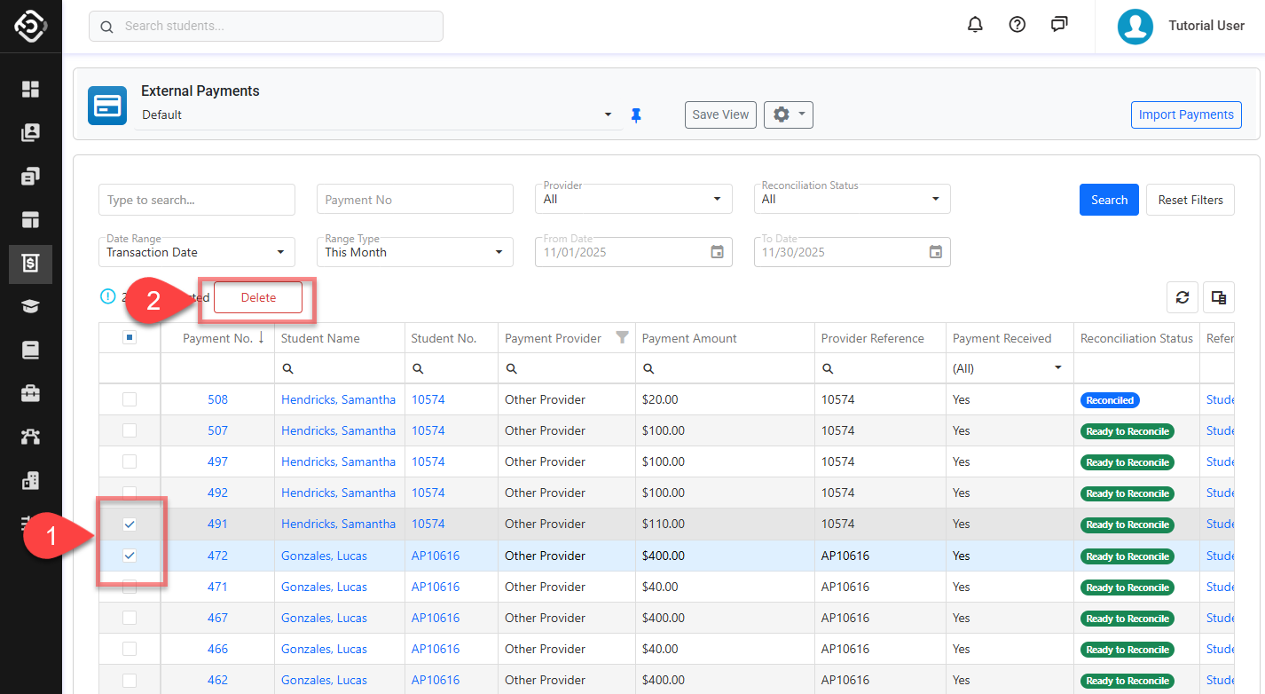
Task: Open student link Gonzales, Lucas for payment 472
Action: click(324, 556)
